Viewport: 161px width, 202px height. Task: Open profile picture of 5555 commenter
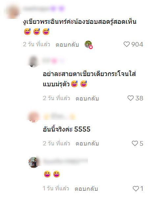pos(34,117)
